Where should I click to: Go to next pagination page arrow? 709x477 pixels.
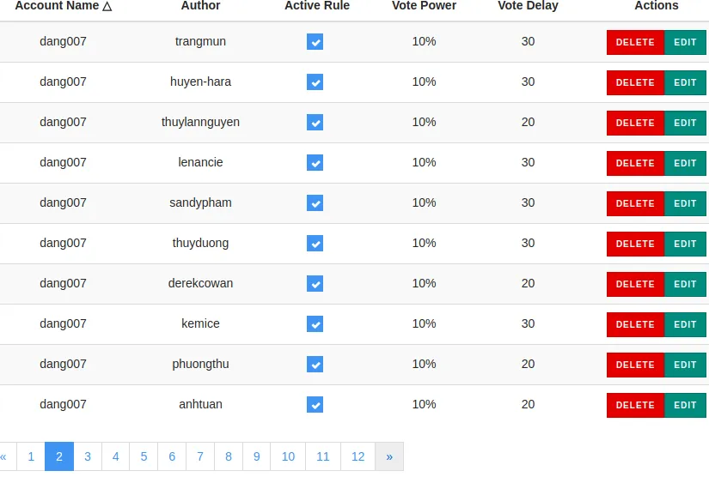(389, 456)
